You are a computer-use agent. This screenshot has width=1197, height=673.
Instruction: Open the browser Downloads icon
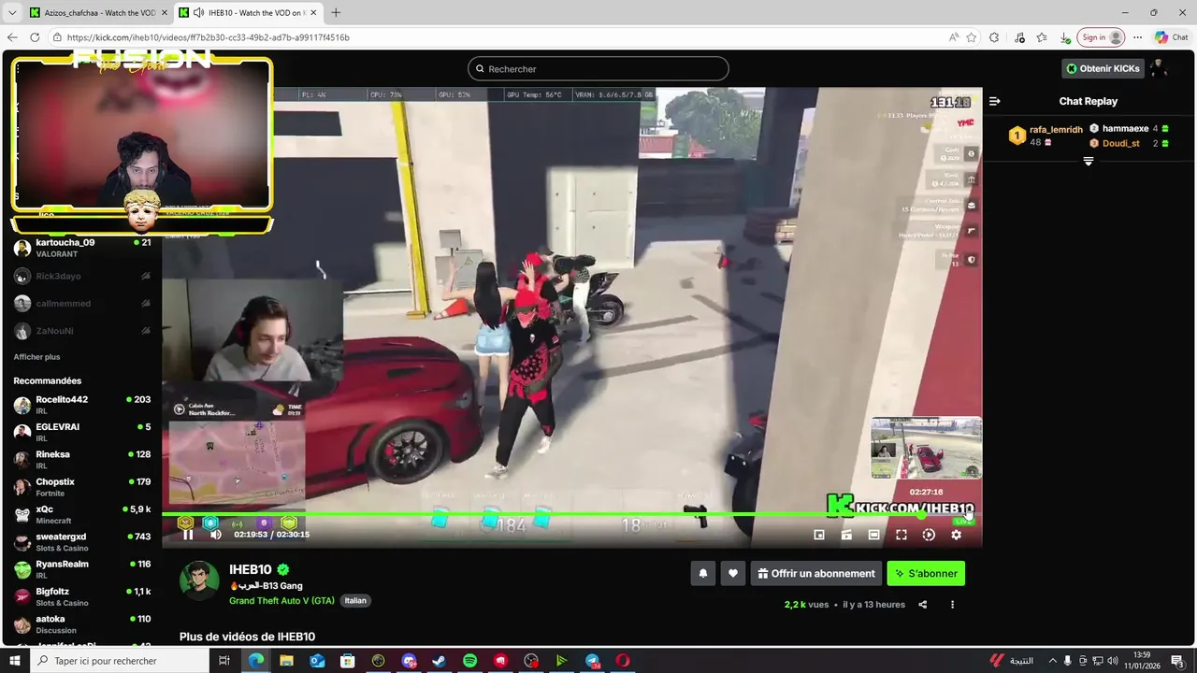click(x=1065, y=37)
